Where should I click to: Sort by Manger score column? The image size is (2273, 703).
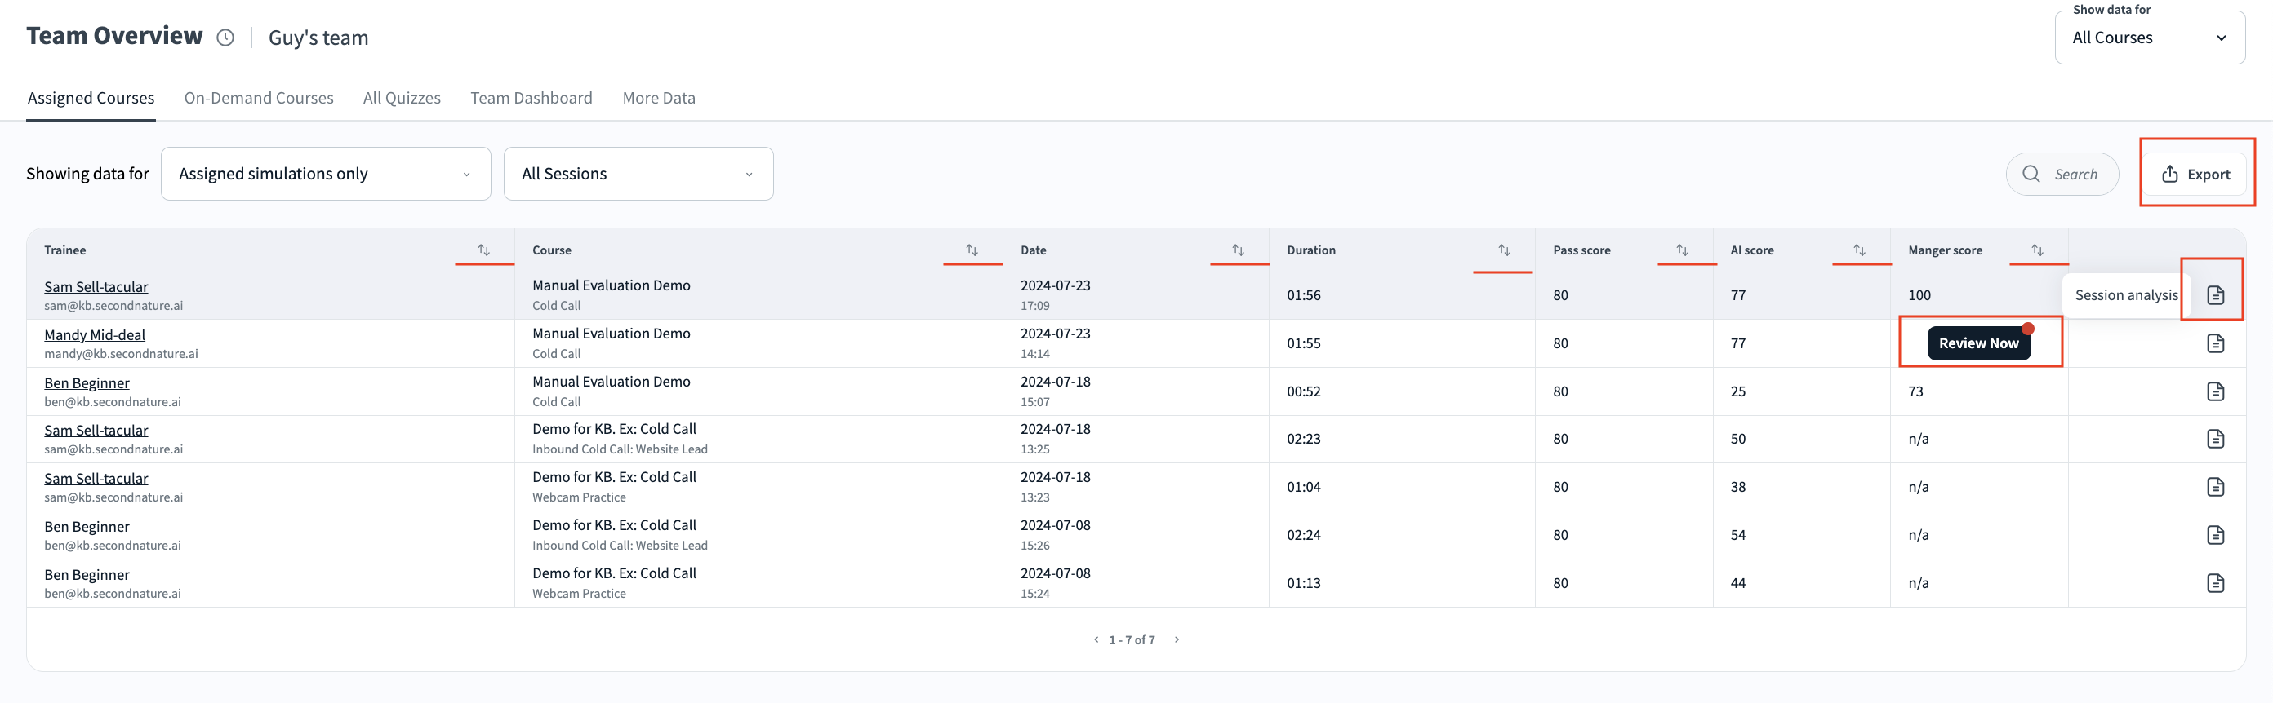coord(2036,250)
